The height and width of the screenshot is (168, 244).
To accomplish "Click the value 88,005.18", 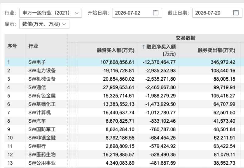I will point(224,79).
